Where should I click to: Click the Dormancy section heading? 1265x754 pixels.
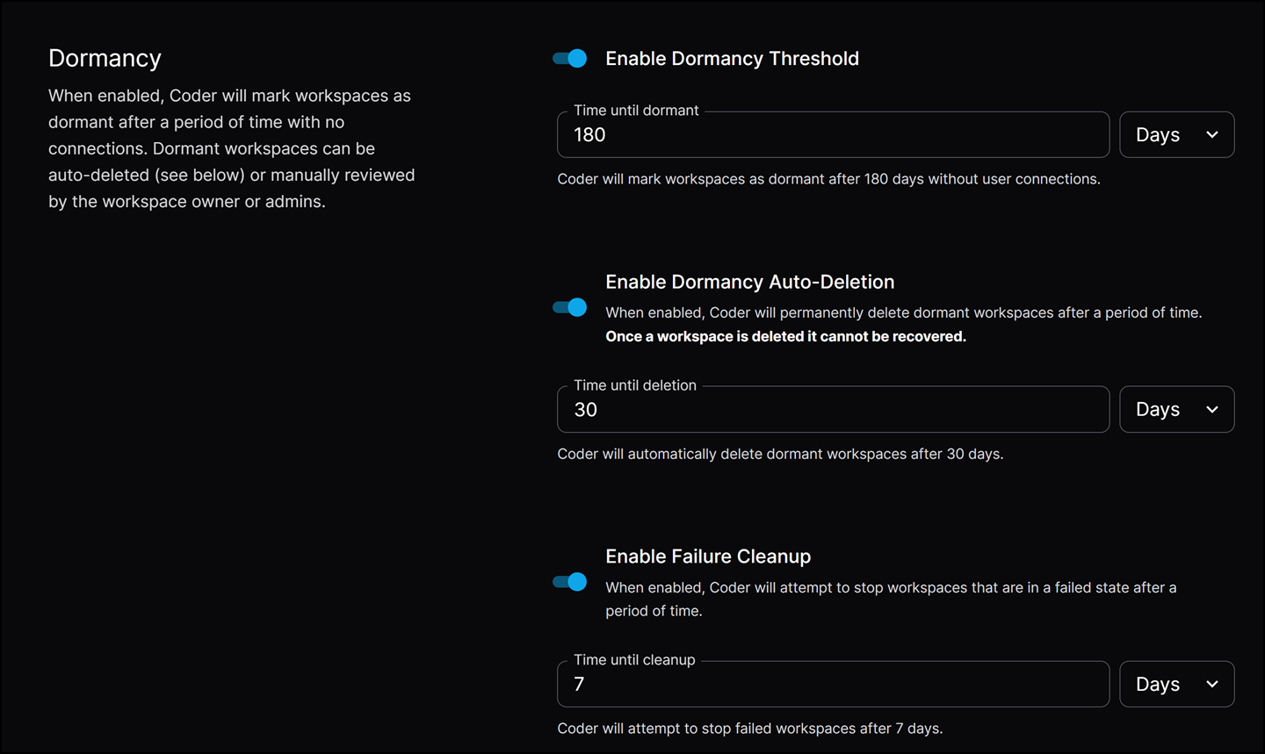[105, 58]
